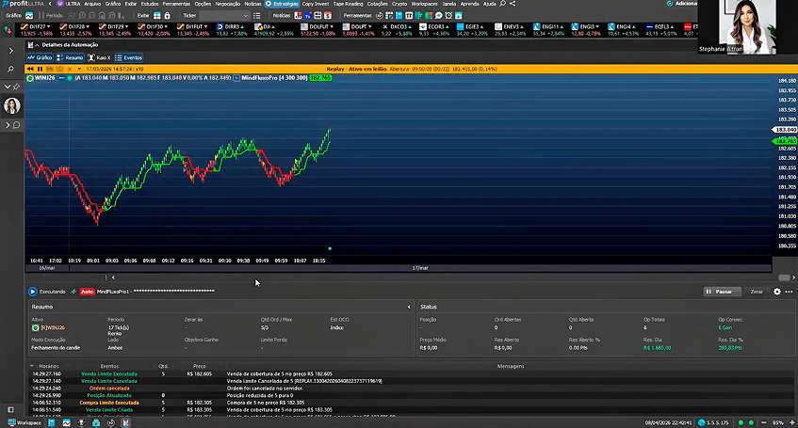The height and width of the screenshot is (428, 798).
Task: Open the Negociação menu
Action: 227,4
